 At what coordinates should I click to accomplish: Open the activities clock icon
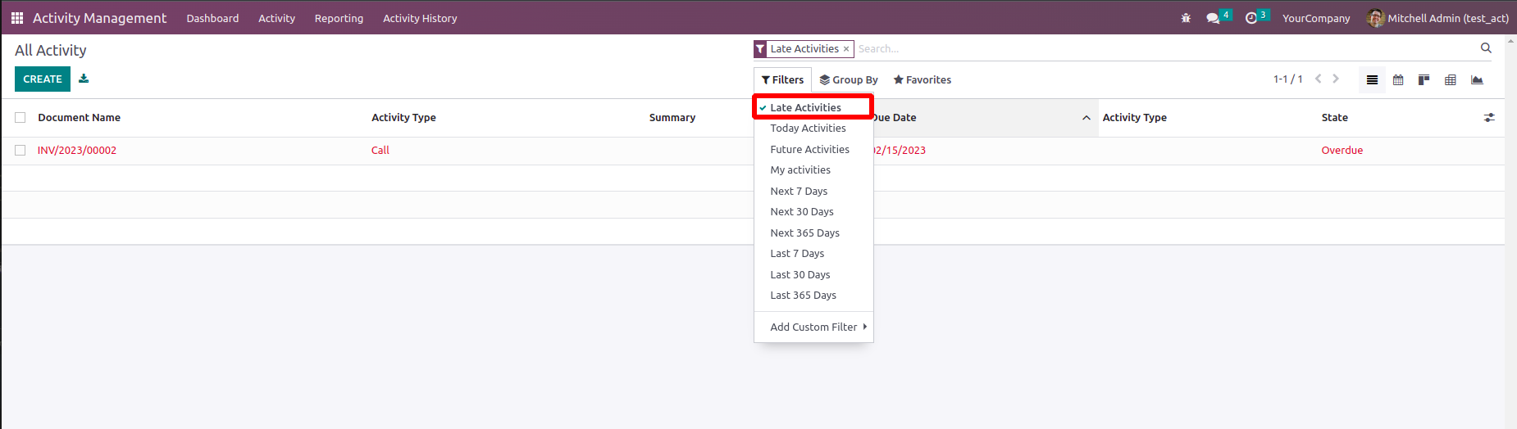click(1251, 18)
